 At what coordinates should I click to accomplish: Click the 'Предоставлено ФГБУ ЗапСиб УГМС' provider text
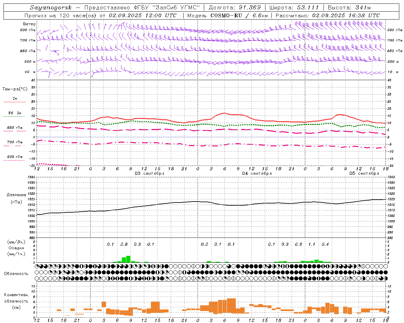142,8
